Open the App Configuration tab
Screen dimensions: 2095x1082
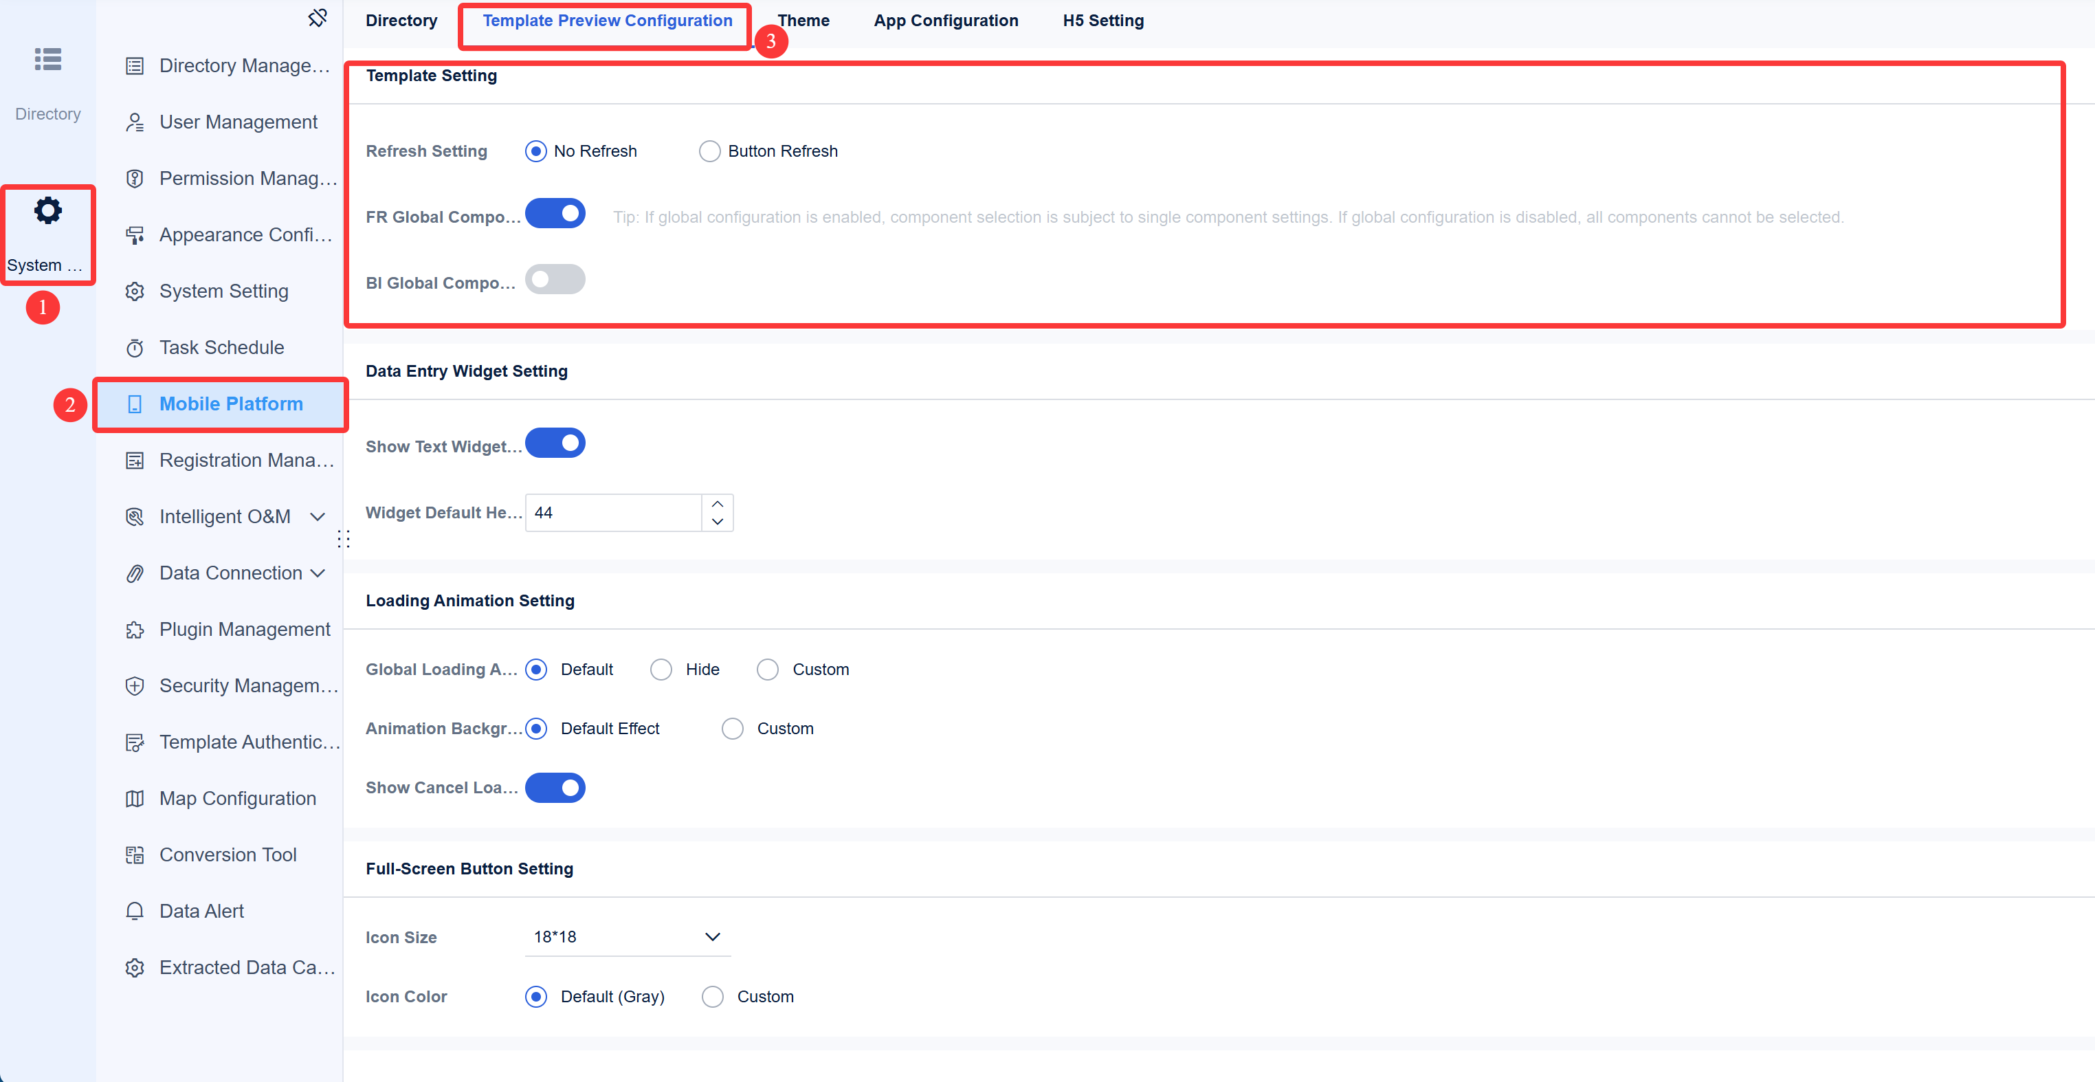pyautogui.click(x=946, y=21)
